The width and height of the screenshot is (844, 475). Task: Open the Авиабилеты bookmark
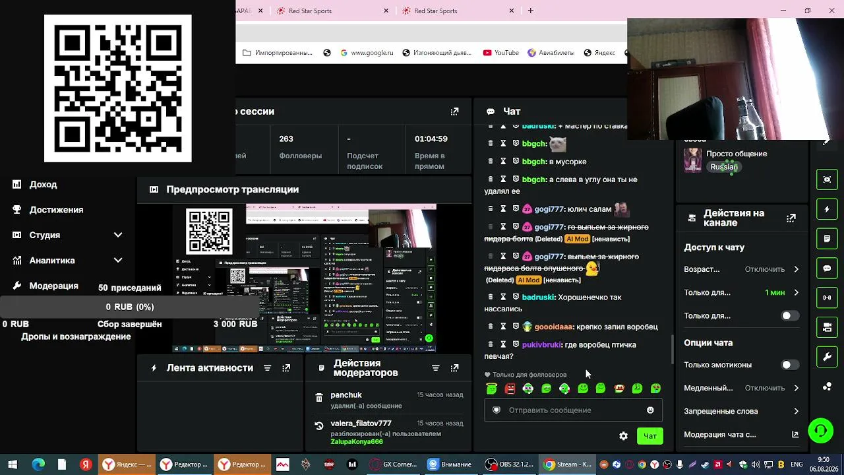551,53
